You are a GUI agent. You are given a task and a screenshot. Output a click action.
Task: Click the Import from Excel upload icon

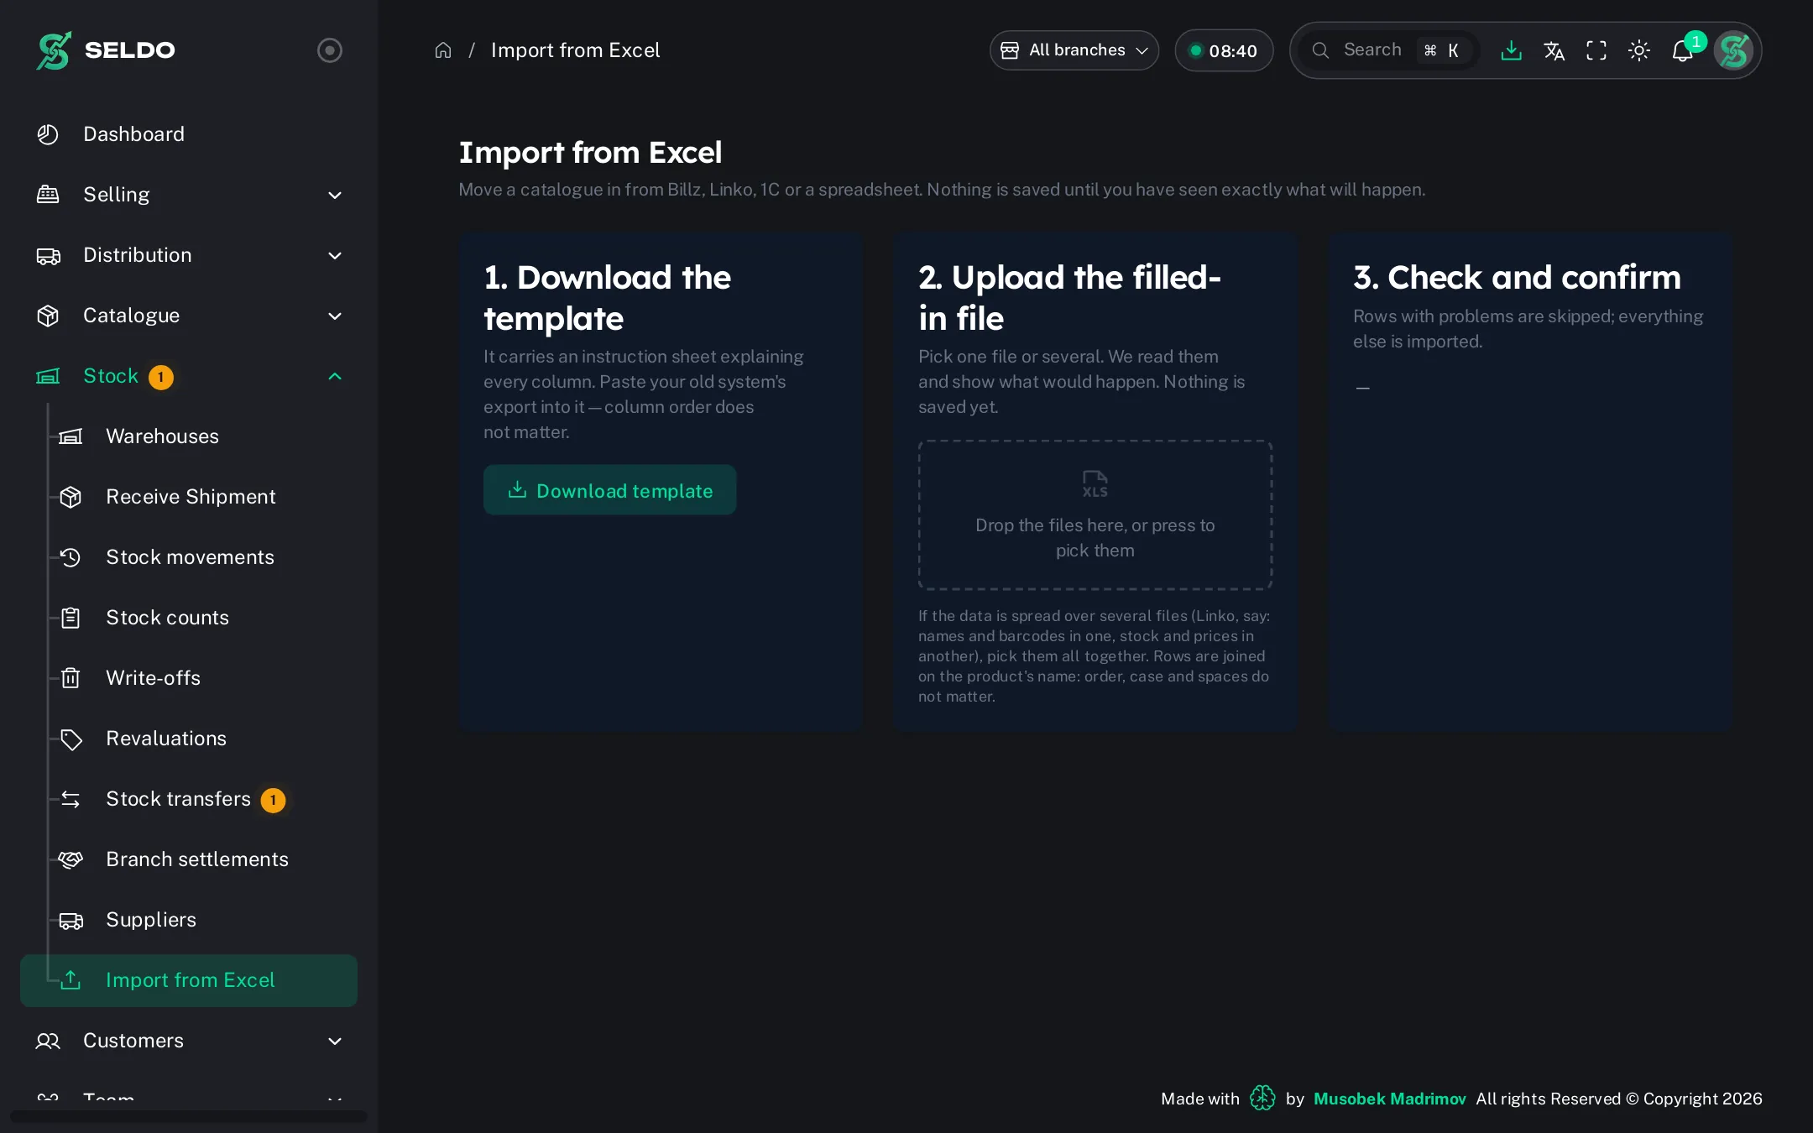pyautogui.click(x=71, y=979)
